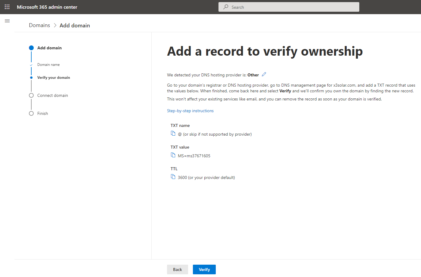Select Verify your domain step
421x277 pixels.
click(54, 78)
